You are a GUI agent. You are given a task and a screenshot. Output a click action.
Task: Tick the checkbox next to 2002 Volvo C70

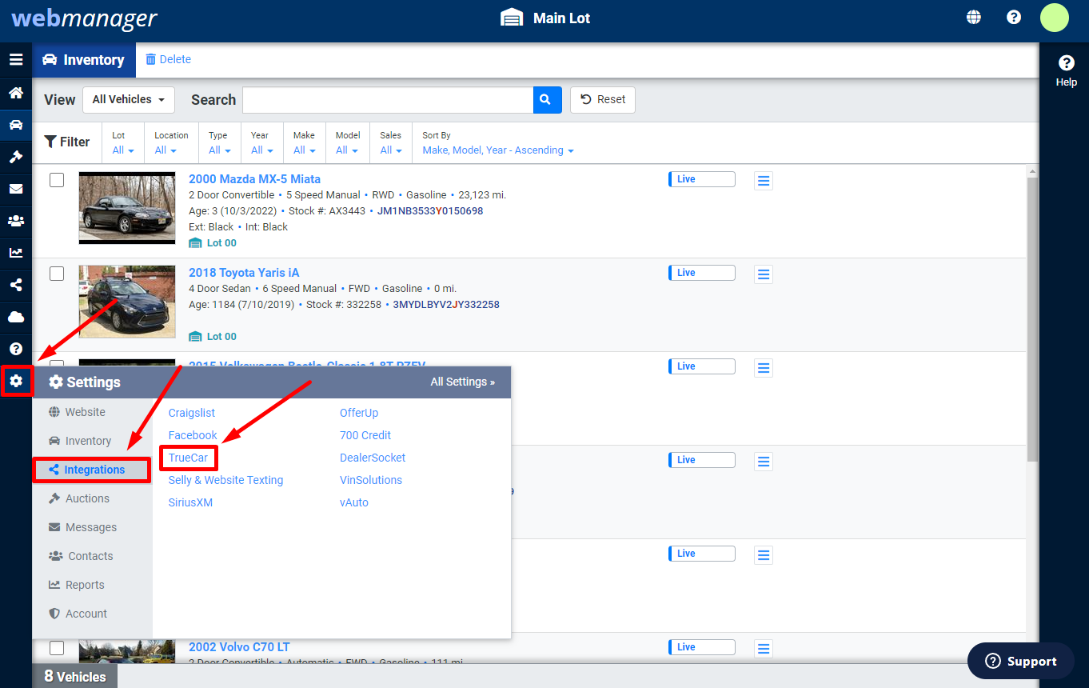point(57,647)
